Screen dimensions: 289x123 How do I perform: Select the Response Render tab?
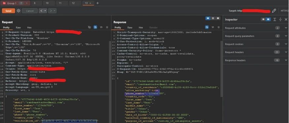coord(153,27)
